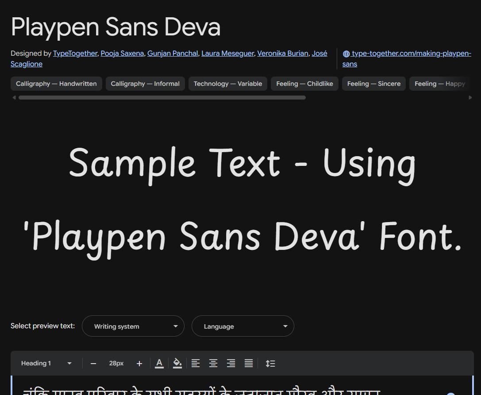Click the horizontal tag list scrollbar thumb
Image resolution: width=481 pixels, height=395 pixels.
(x=162, y=97)
